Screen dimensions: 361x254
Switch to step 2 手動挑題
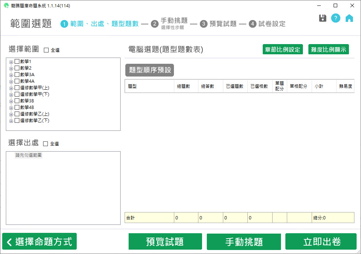click(170, 23)
